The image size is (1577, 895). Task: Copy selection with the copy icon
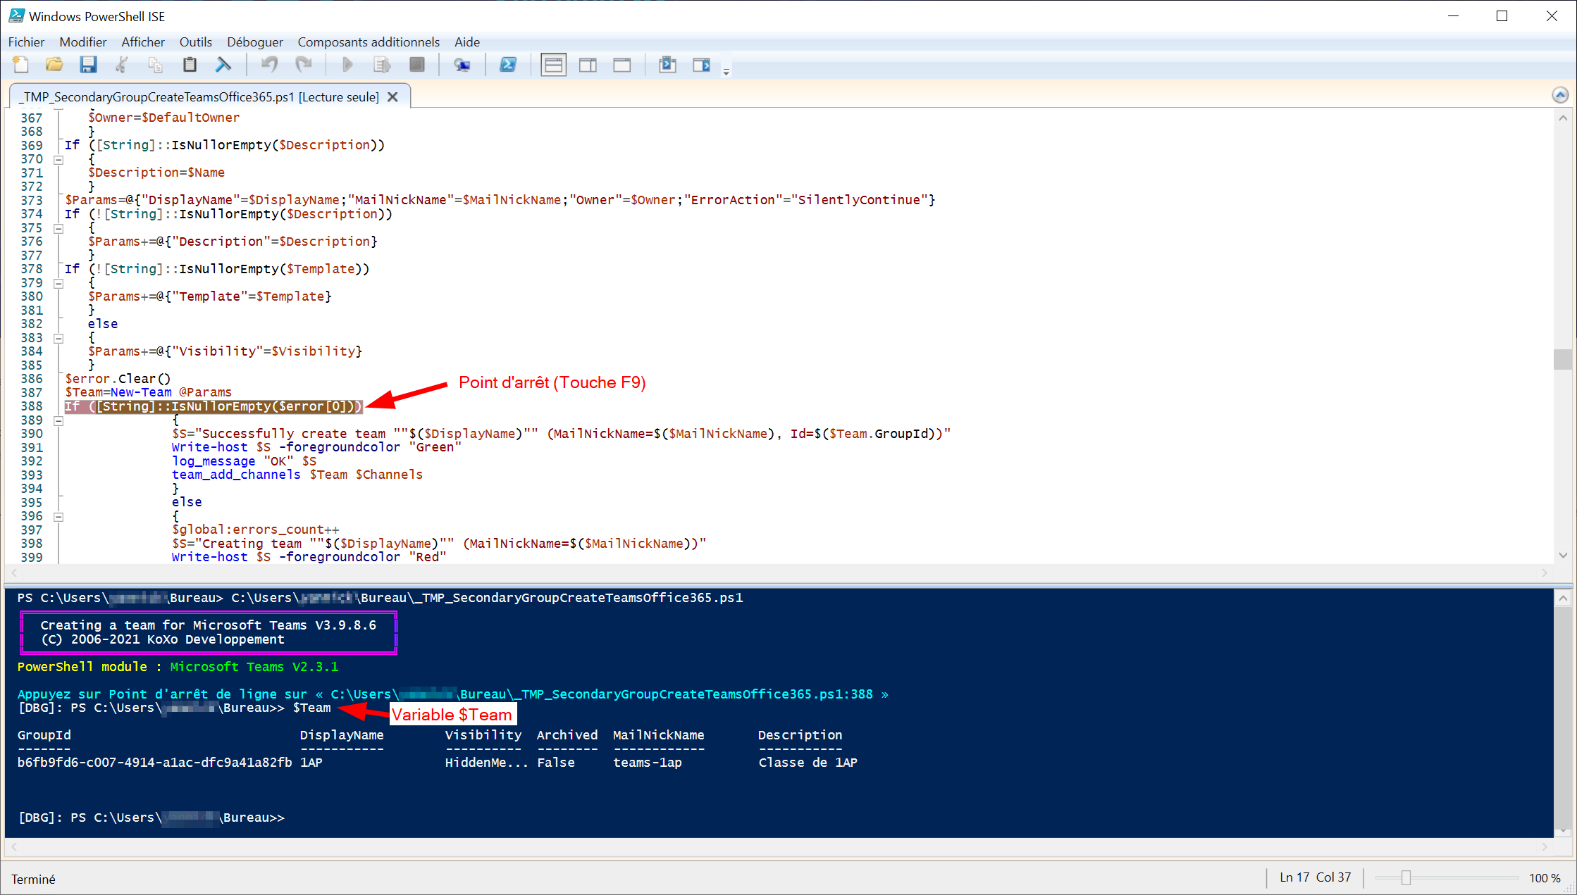[155, 65]
